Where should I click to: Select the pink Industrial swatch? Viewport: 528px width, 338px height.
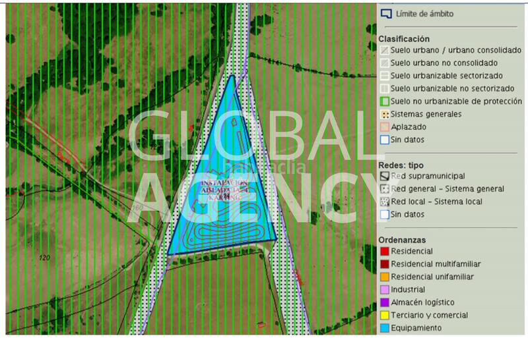coord(384,290)
